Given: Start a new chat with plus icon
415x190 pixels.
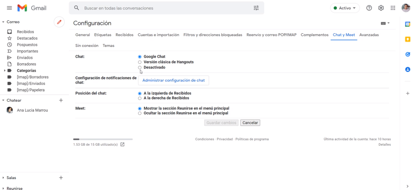Looking at the screenshot, I should (x=61, y=100).
